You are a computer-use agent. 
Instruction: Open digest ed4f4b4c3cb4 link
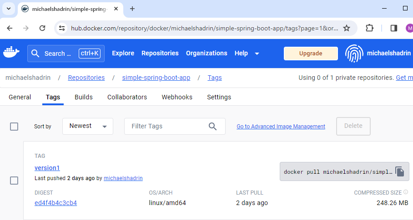pyautogui.click(x=55, y=203)
